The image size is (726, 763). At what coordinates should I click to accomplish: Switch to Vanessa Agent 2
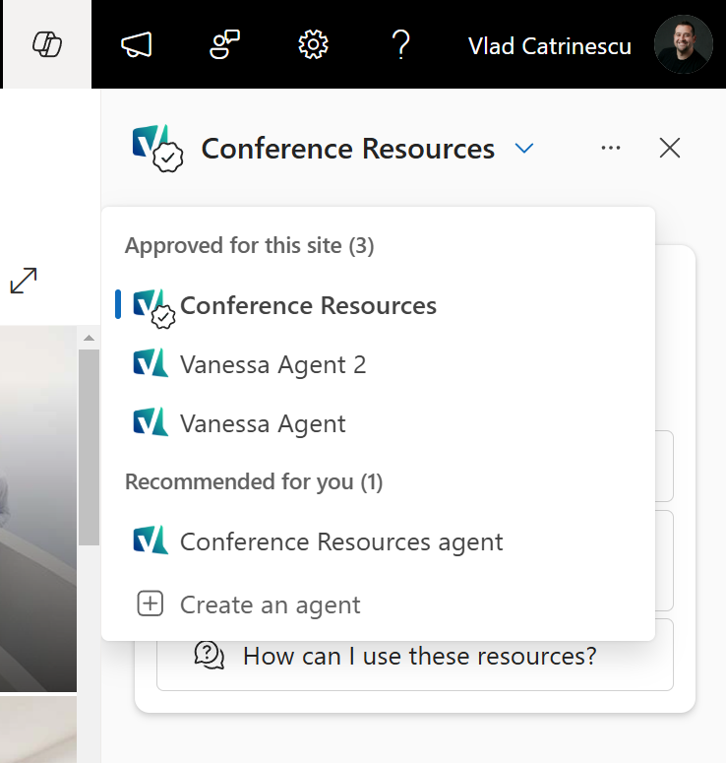tap(379, 364)
